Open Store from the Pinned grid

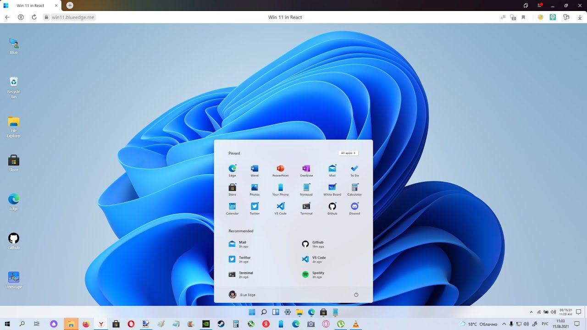pos(233,189)
